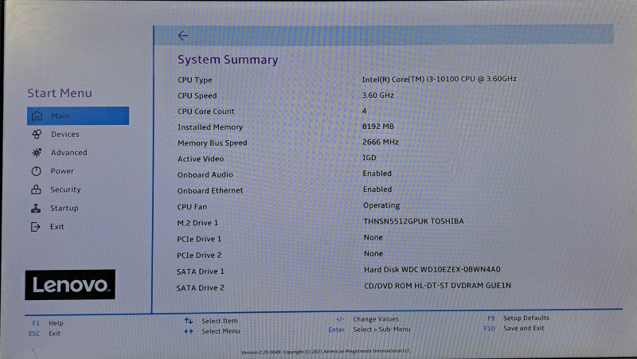The height and width of the screenshot is (359, 637).
Task: Click F10 Save and Exit
Action: pos(514,328)
